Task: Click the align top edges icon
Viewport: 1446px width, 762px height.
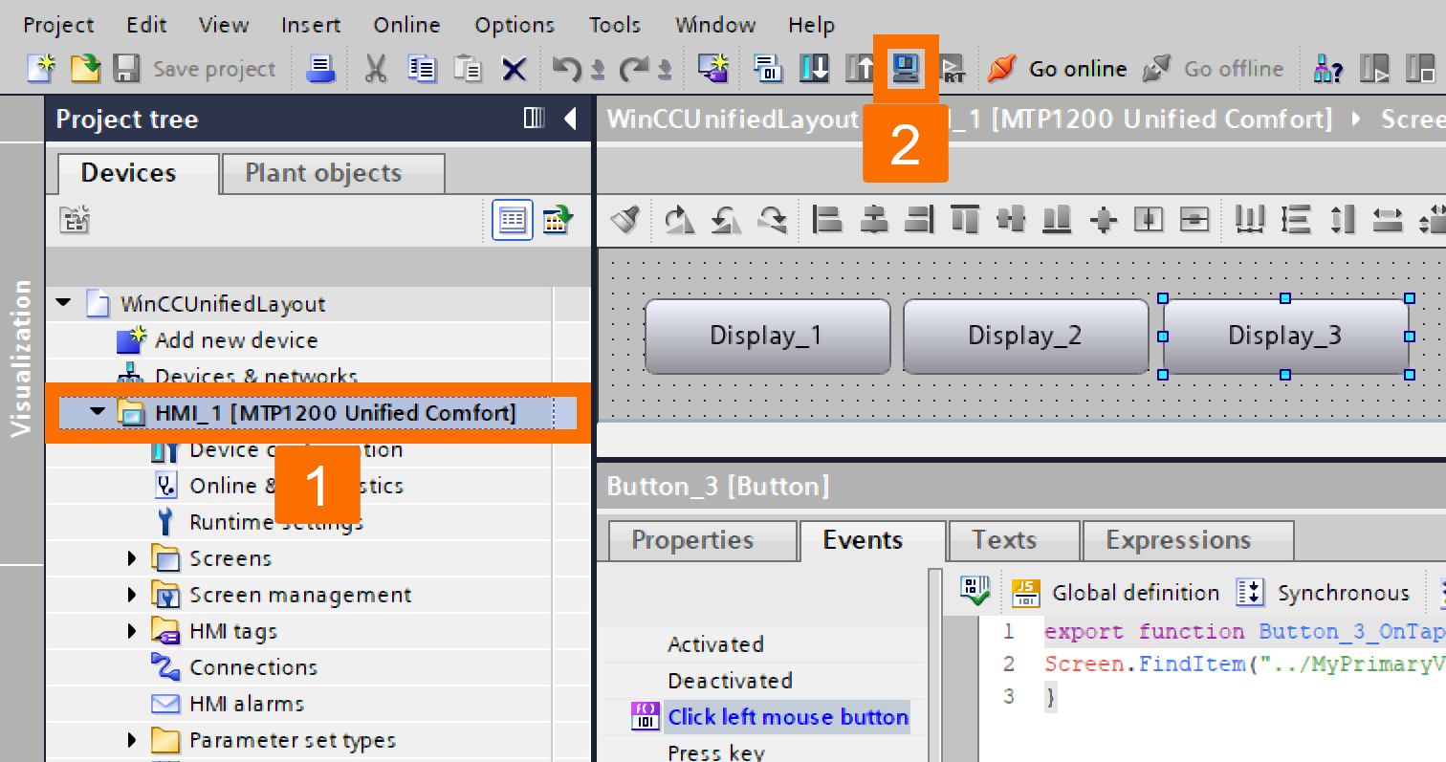Action: point(965,220)
